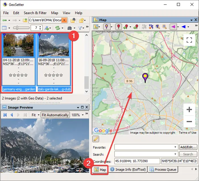Viewport: 199px width, 181px height.
Task: Switch to the Process Queue tab
Action: (x=163, y=170)
